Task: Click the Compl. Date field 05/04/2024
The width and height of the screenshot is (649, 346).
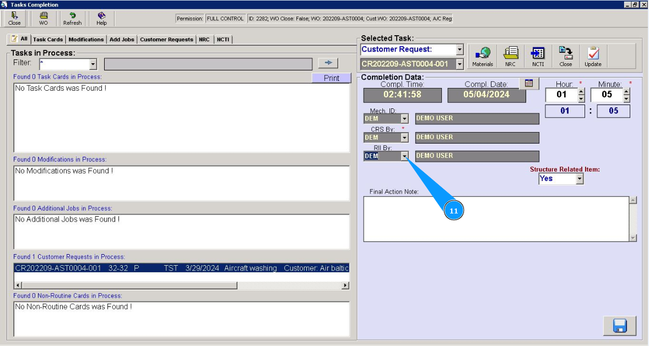Action: [x=486, y=95]
